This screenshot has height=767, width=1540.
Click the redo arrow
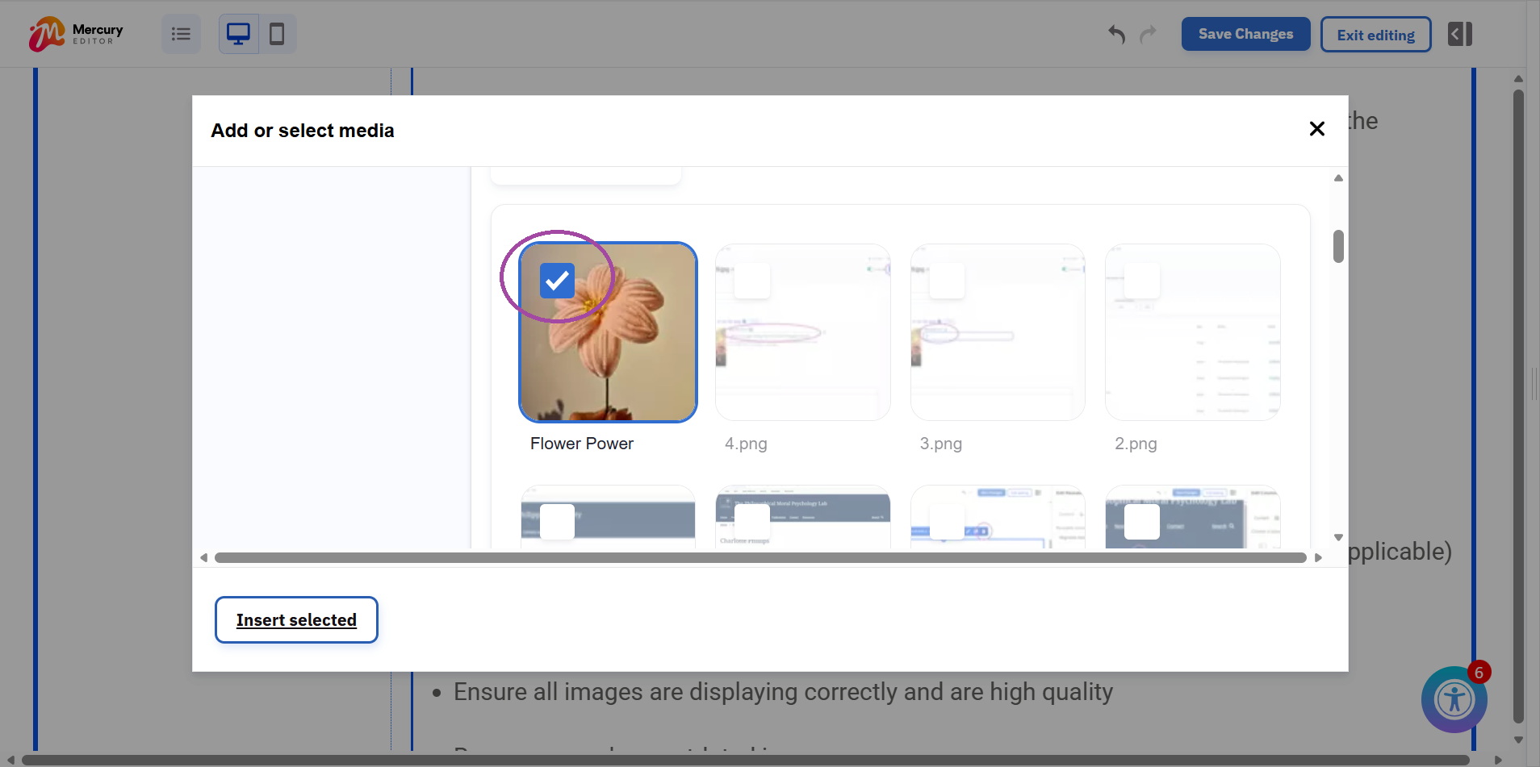click(1148, 35)
